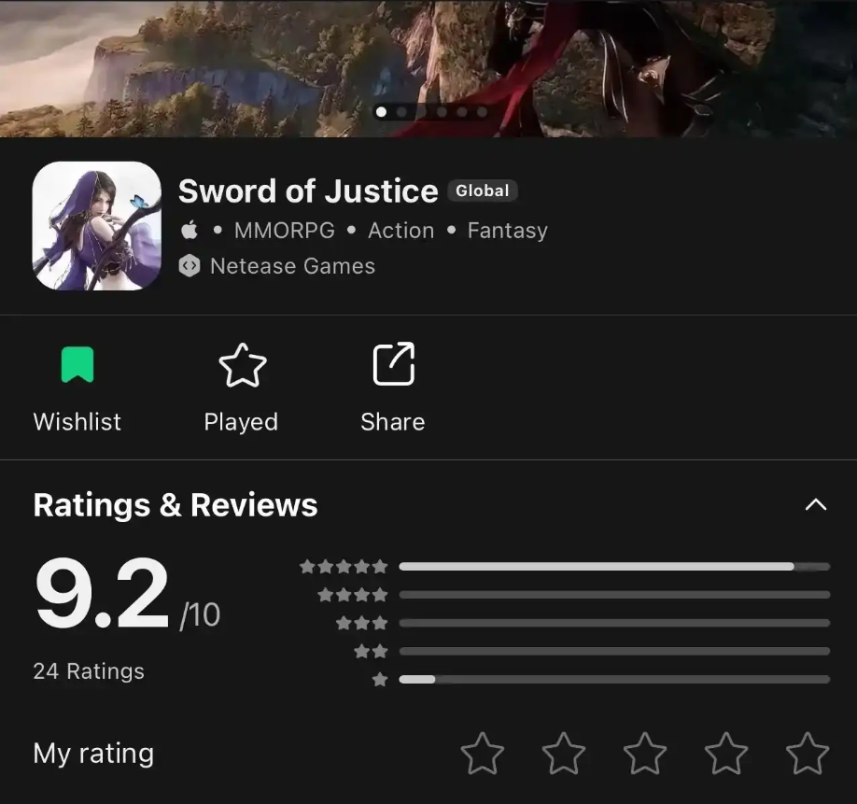Open the Share icon
Image resolution: width=857 pixels, height=804 pixels.
394,364
